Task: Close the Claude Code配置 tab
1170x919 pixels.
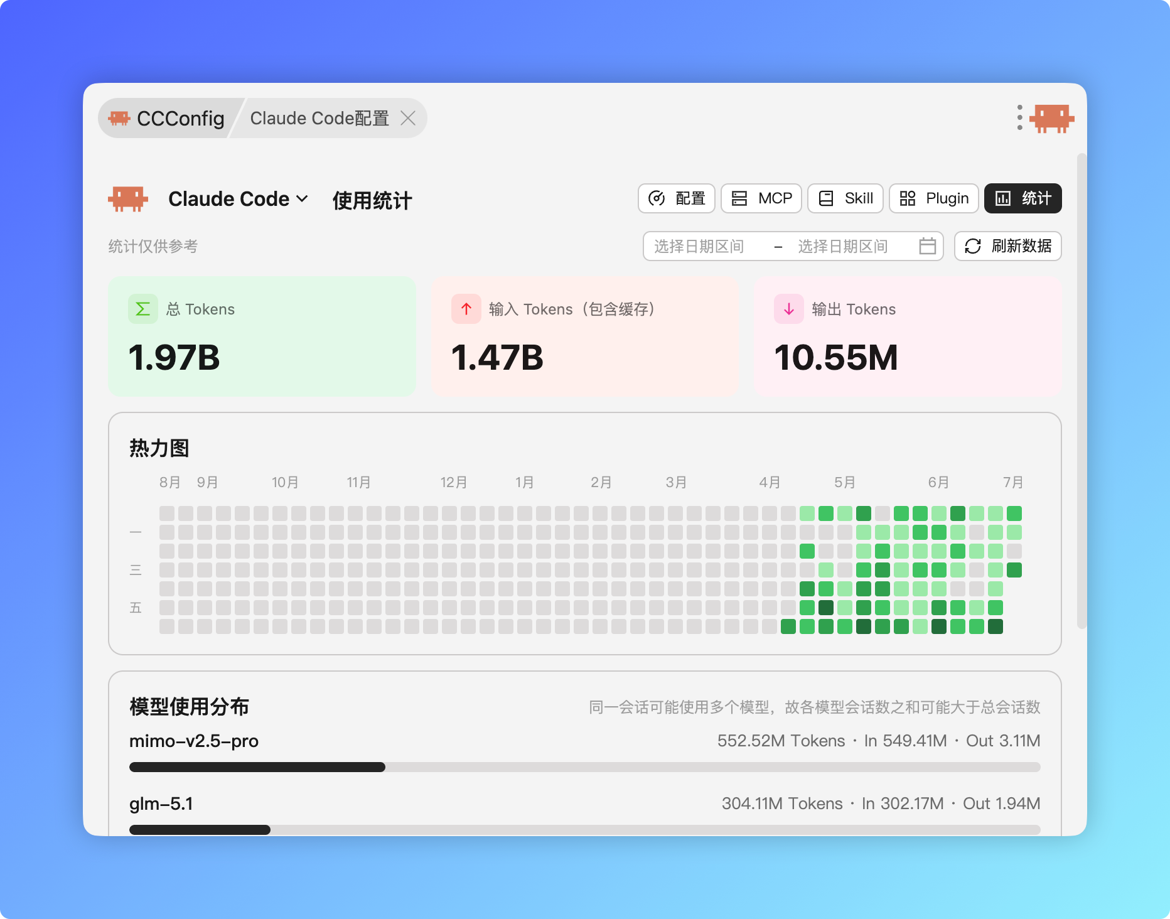Action: pyautogui.click(x=408, y=118)
